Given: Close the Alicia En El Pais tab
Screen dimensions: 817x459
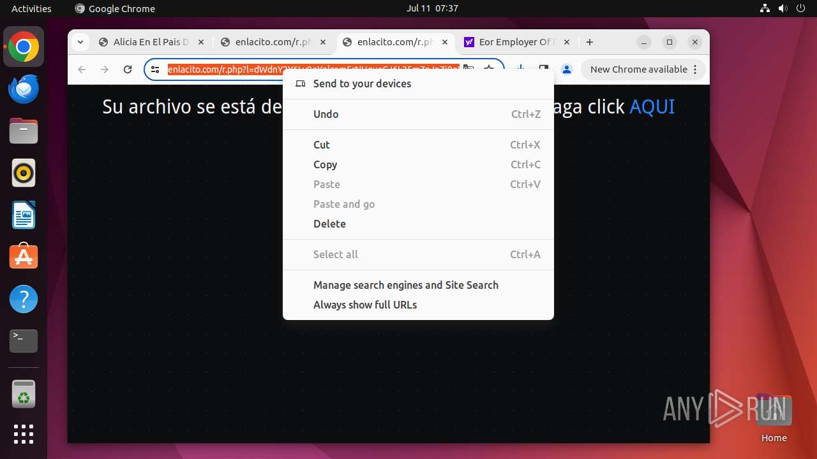Looking at the screenshot, I should point(200,42).
